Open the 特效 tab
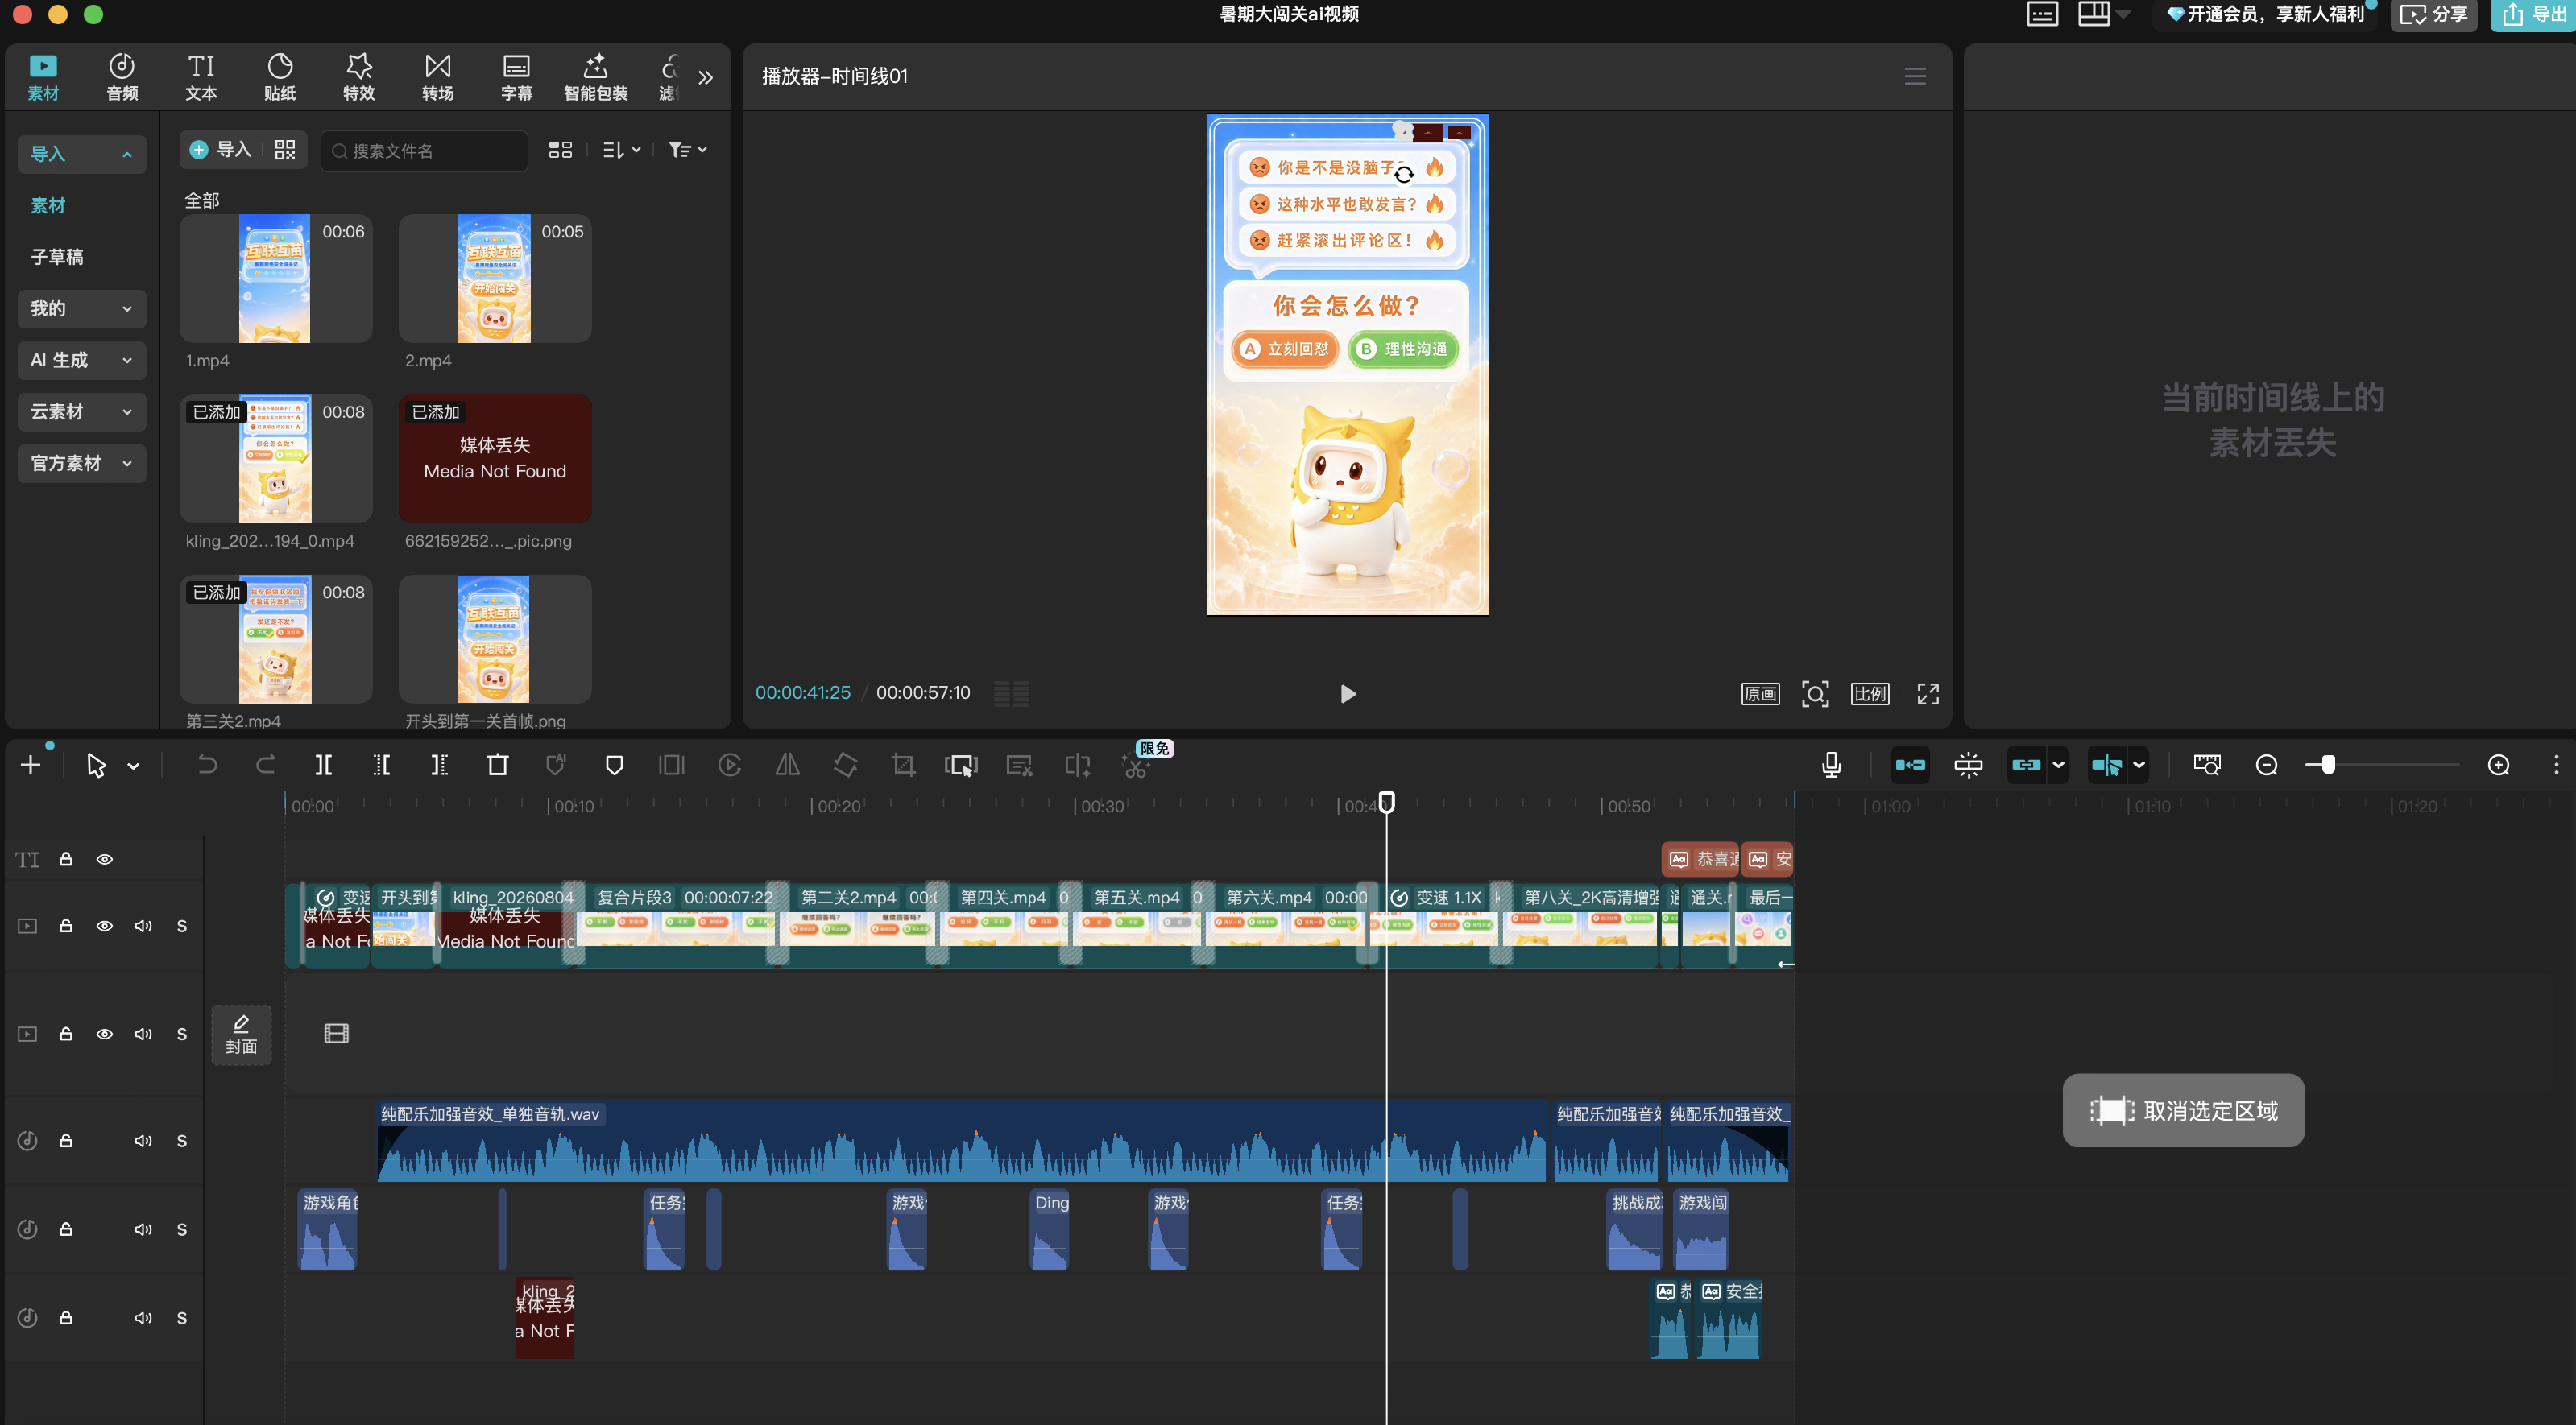The width and height of the screenshot is (2576, 1425). click(x=359, y=77)
